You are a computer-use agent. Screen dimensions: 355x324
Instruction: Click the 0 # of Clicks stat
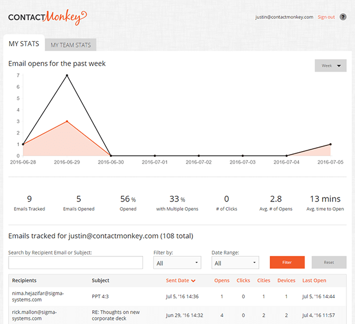tap(226, 203)
